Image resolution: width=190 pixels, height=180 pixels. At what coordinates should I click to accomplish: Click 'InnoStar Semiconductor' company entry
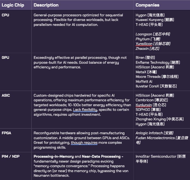161,159
